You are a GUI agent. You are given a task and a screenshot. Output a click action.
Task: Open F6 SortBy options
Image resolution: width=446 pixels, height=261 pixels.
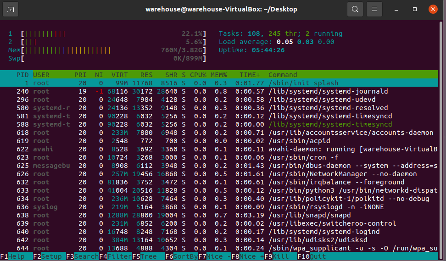coord(181,256)
